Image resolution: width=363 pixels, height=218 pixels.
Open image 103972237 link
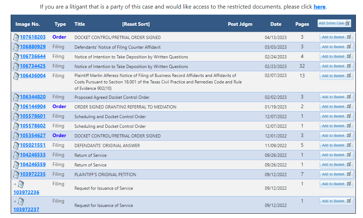click(26, 210)
